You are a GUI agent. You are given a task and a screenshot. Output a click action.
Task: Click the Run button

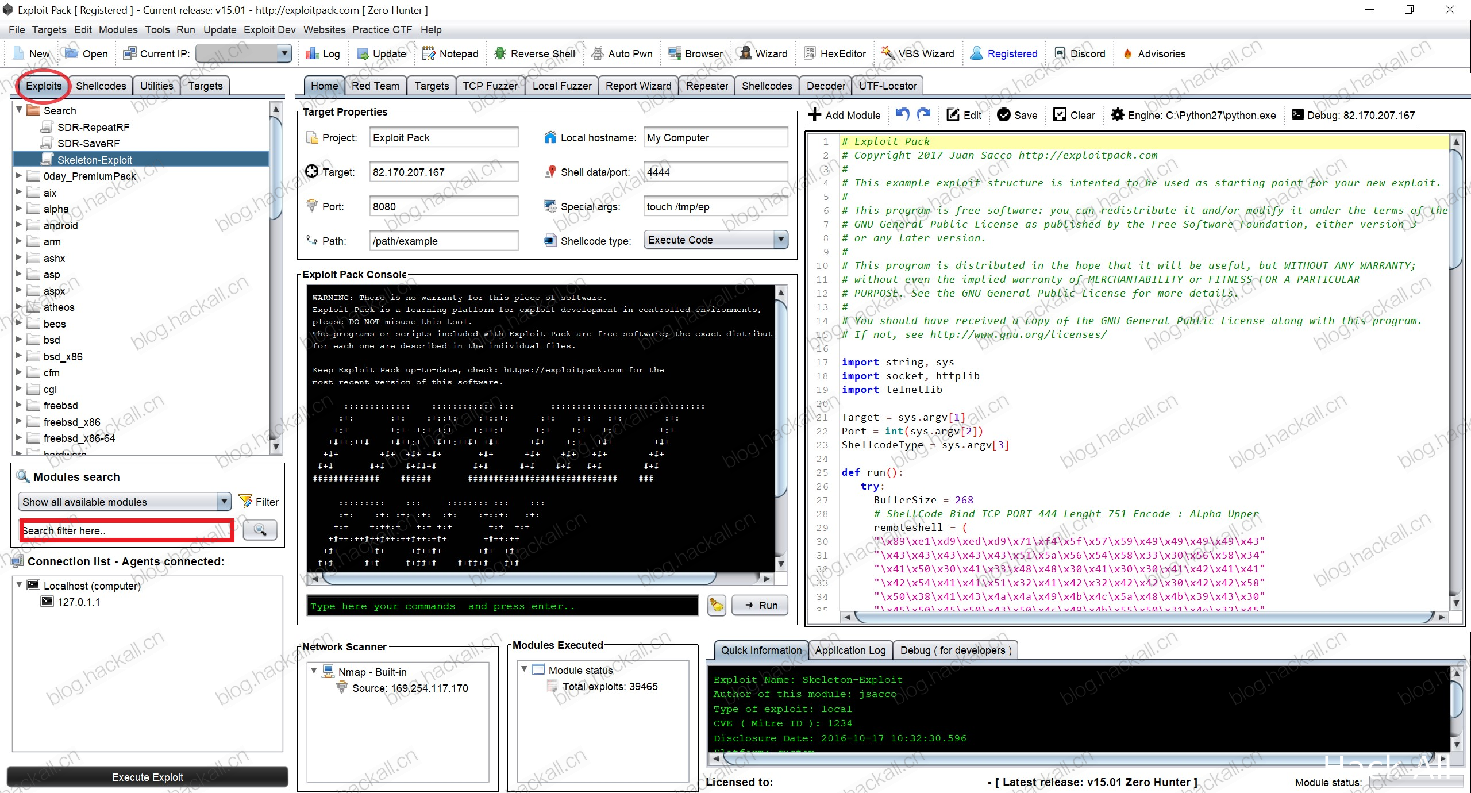(760, 605)
